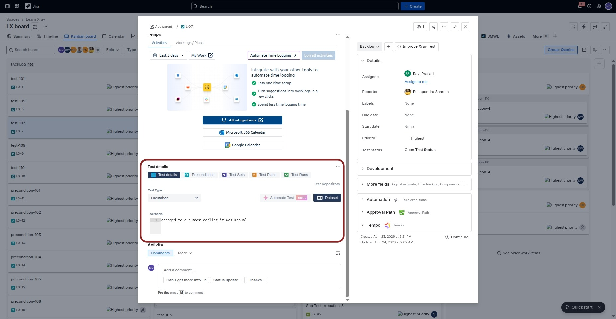Click Add parent in the breadcrumb
Image resolution: width=616 pixels, height=319 pixels.
pos(161,27)
